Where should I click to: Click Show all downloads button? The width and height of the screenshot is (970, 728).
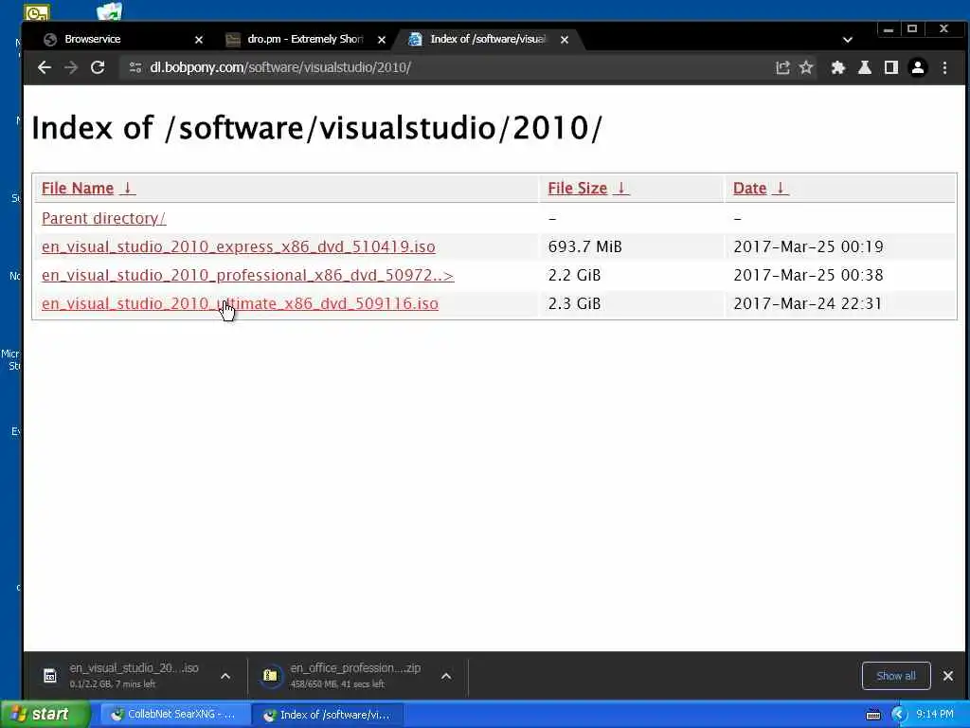[x=896, y=676]
